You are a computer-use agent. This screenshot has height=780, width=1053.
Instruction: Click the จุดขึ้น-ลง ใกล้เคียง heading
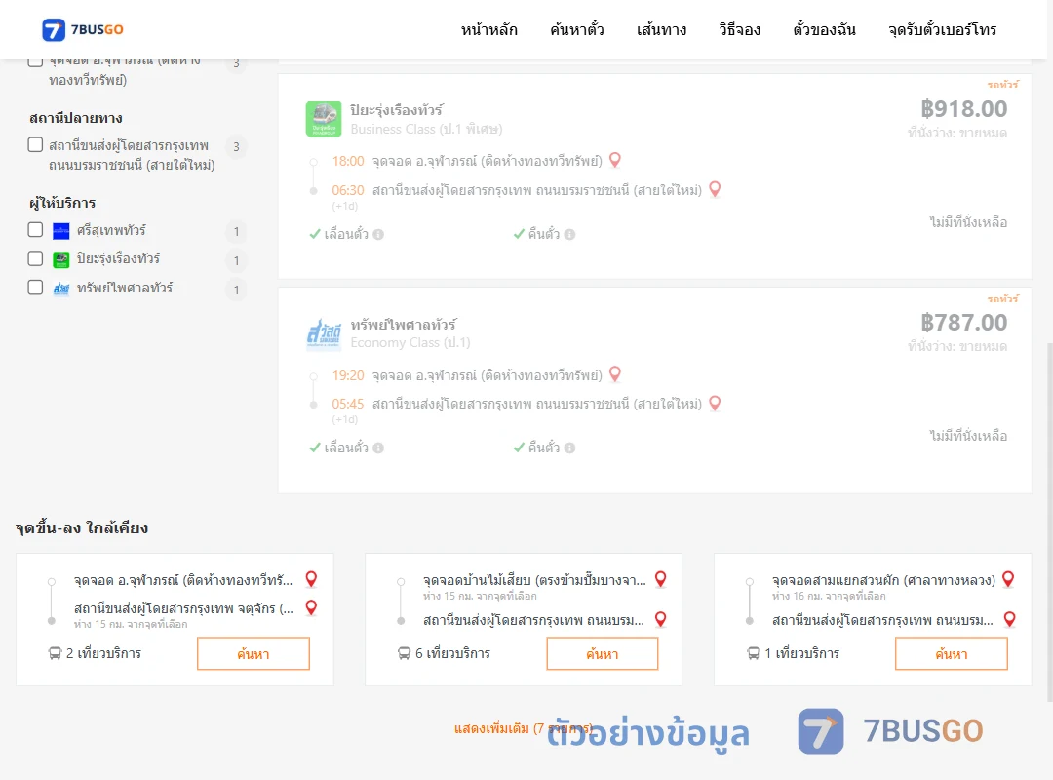[x=81, y=528]
